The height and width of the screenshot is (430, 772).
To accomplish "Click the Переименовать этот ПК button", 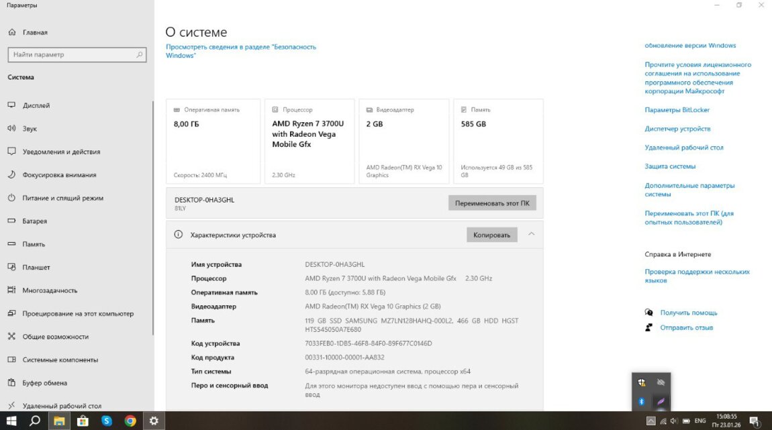I will [x=492, y=203].
